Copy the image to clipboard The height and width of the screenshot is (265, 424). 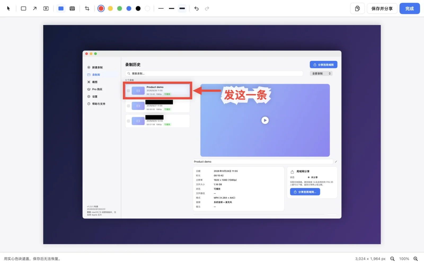[x=357, y=8]
